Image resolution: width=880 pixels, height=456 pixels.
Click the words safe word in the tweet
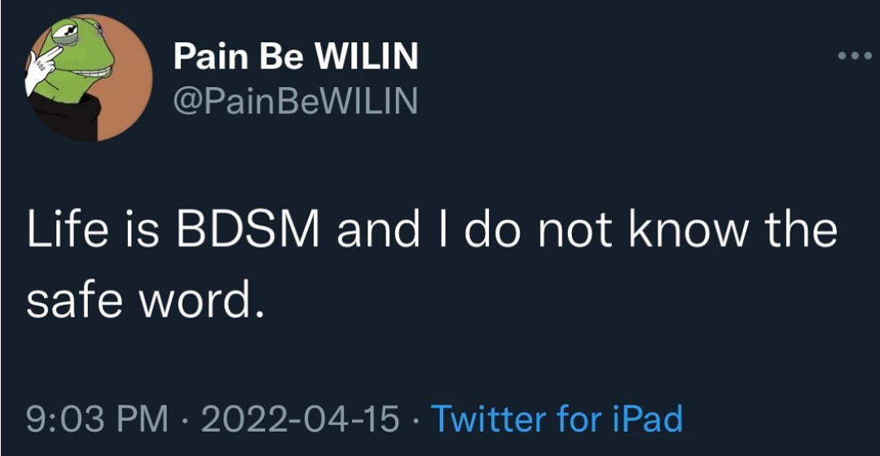[x=145, y=301]
